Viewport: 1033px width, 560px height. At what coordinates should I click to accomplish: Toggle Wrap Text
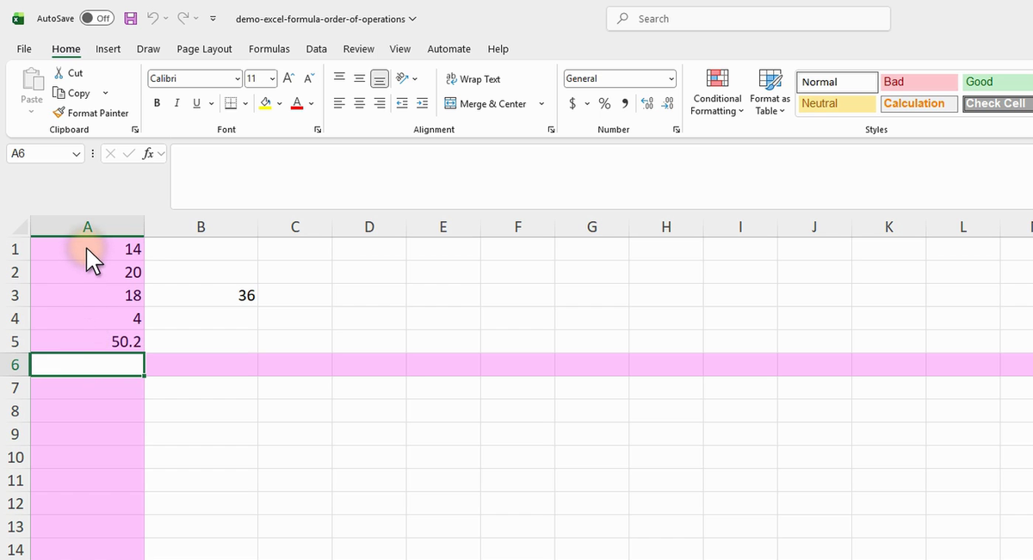point(473,79)
